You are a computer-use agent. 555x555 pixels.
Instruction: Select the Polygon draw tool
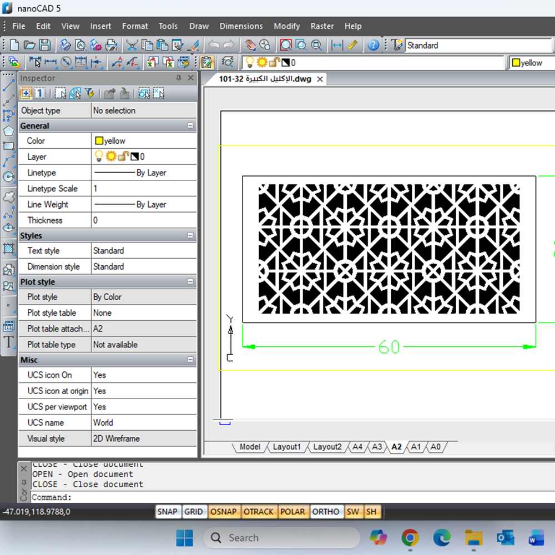(8, 131)
